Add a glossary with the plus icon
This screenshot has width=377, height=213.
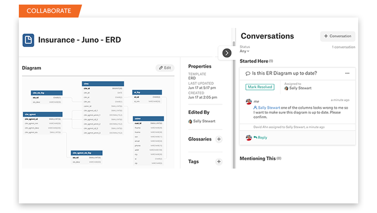tap(219, 139)
